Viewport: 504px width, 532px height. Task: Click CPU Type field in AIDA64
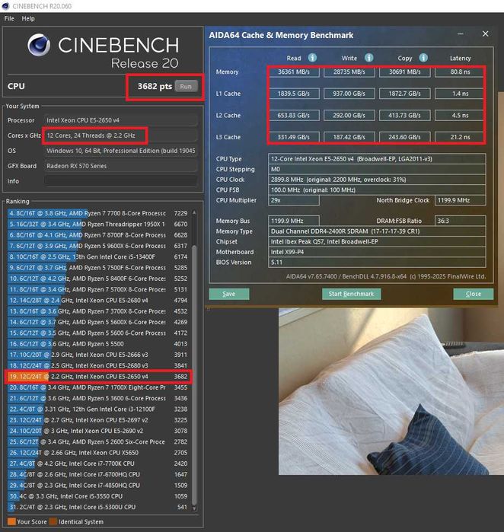[x=377, y=159]
